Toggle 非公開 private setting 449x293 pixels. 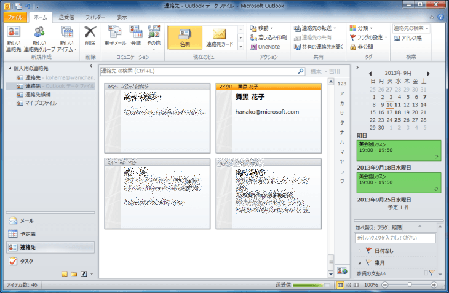[362, 47]
